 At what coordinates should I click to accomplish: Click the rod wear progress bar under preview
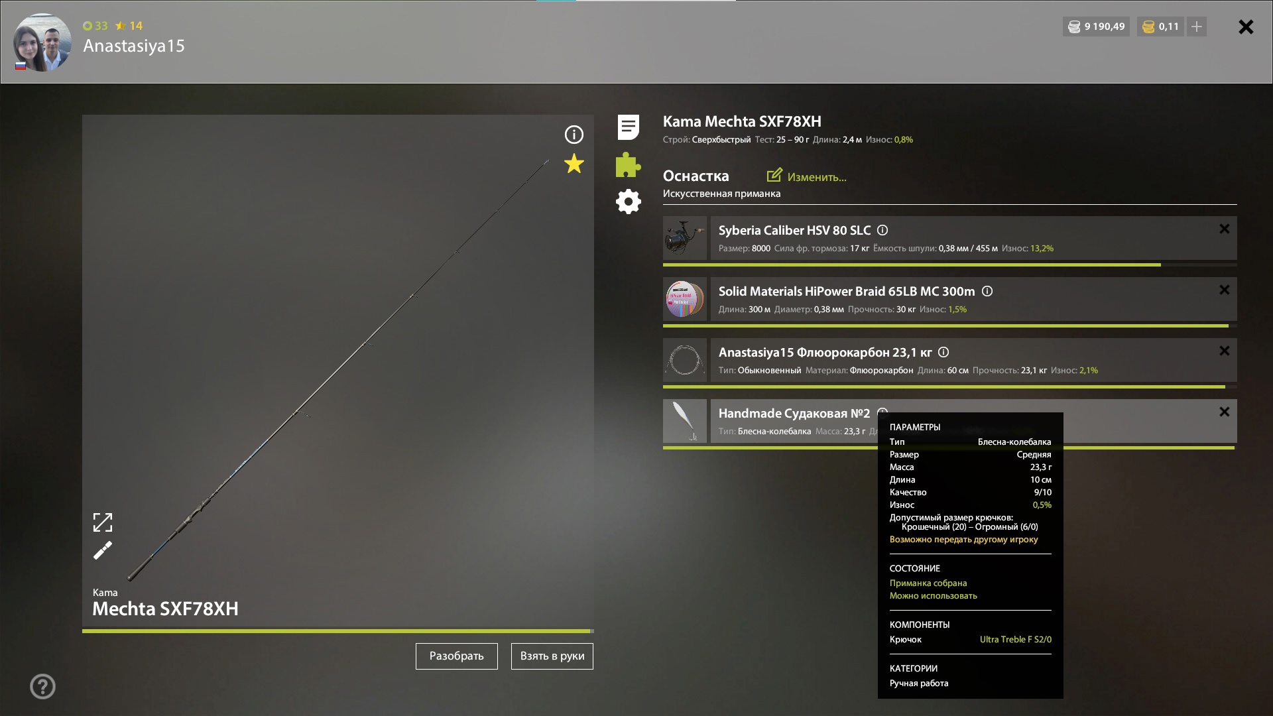tap(338, 631)
